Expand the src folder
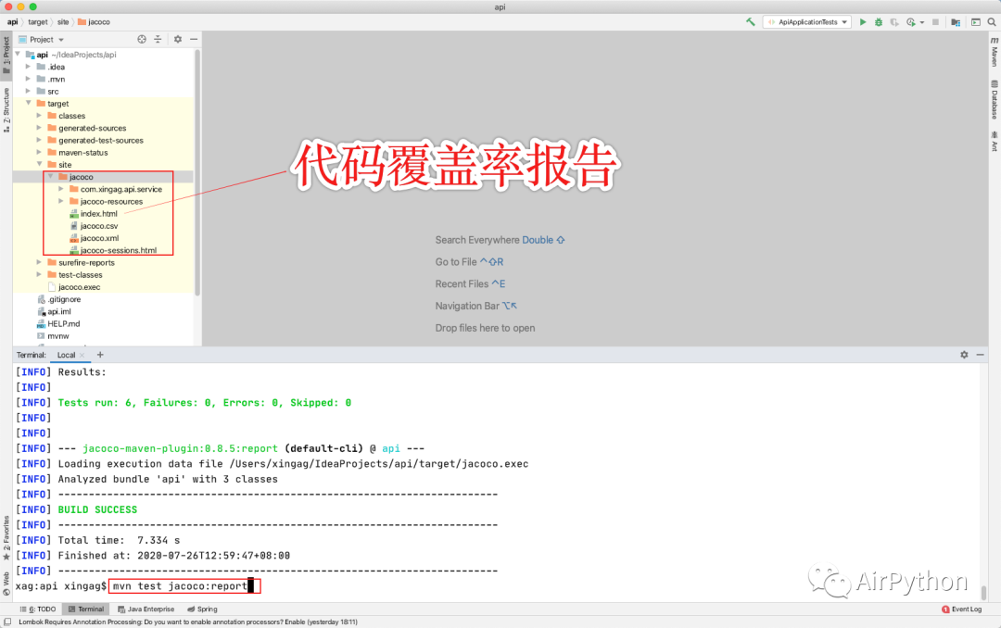 (28, 92)
